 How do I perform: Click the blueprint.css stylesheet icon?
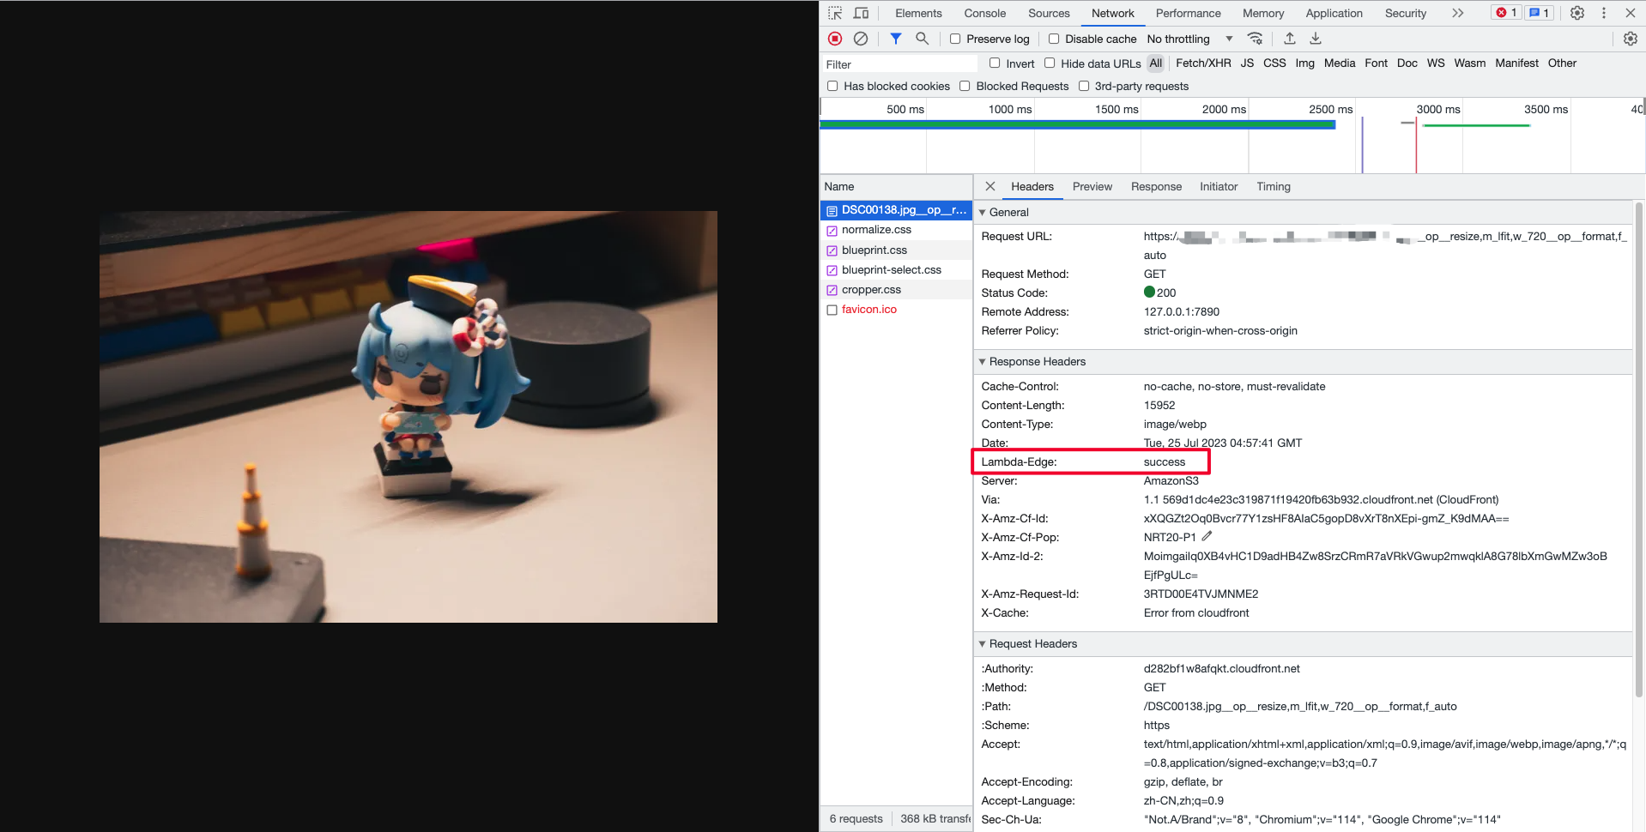pyautogui.click(x=832, y=250)
